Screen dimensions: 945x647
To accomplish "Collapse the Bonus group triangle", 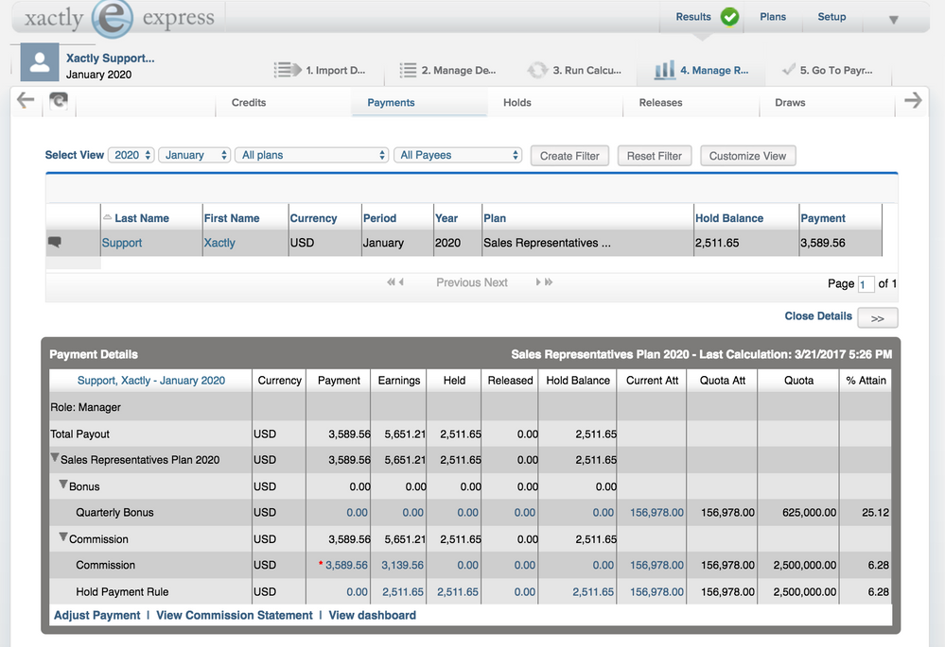I will click(x=62, y=485).
